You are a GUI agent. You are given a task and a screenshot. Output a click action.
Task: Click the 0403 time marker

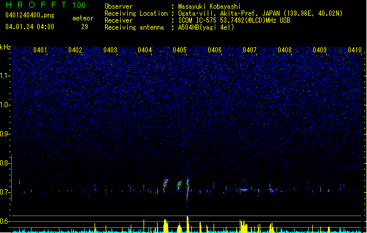point(110,50)
